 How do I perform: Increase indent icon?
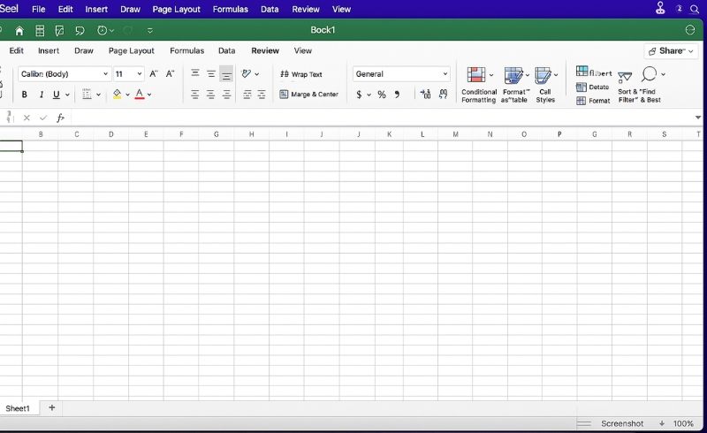coord(262,95)
